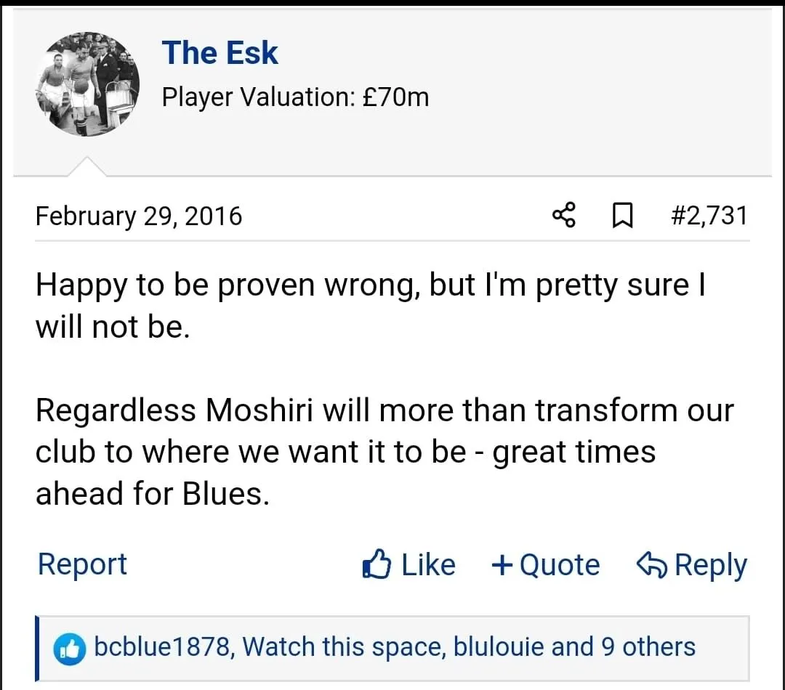Click the triangle pointer below the avatar
This screenshot has width=785, height=690.
[87, 166]
